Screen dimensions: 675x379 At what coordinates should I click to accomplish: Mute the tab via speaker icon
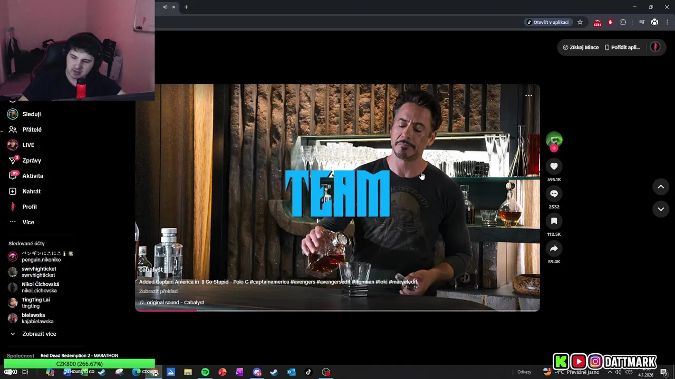click(165, 7)
